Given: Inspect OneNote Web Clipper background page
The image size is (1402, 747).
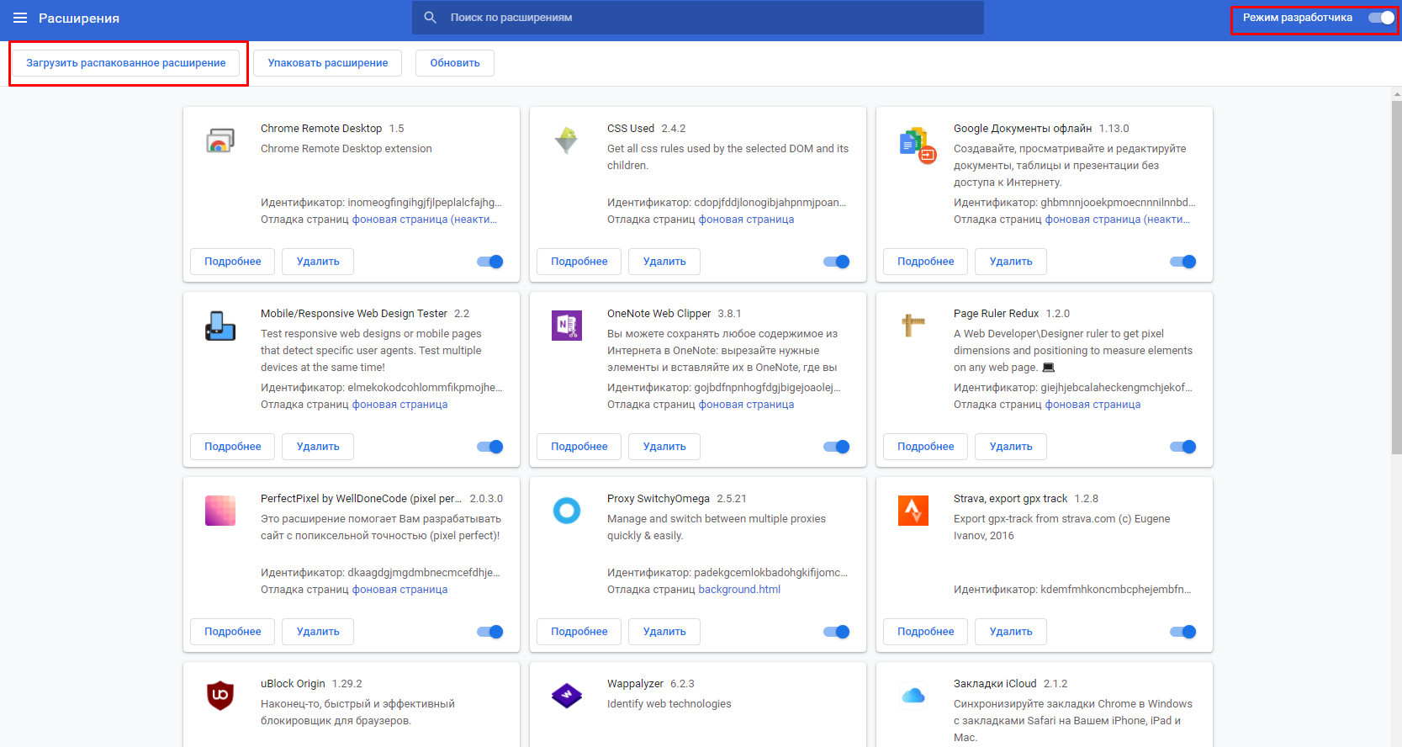Looking at the screenshot, I should (746, 405).
